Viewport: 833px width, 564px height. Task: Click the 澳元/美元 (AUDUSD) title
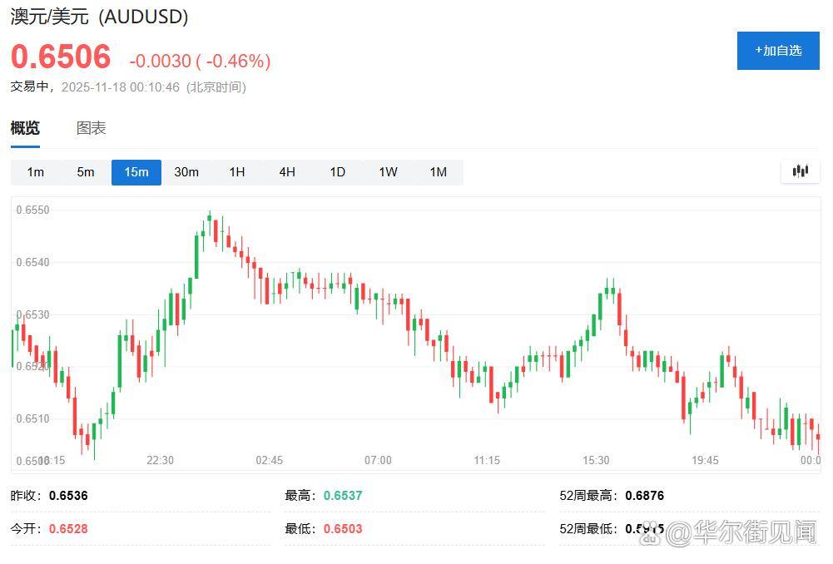(x=99, y=17)
